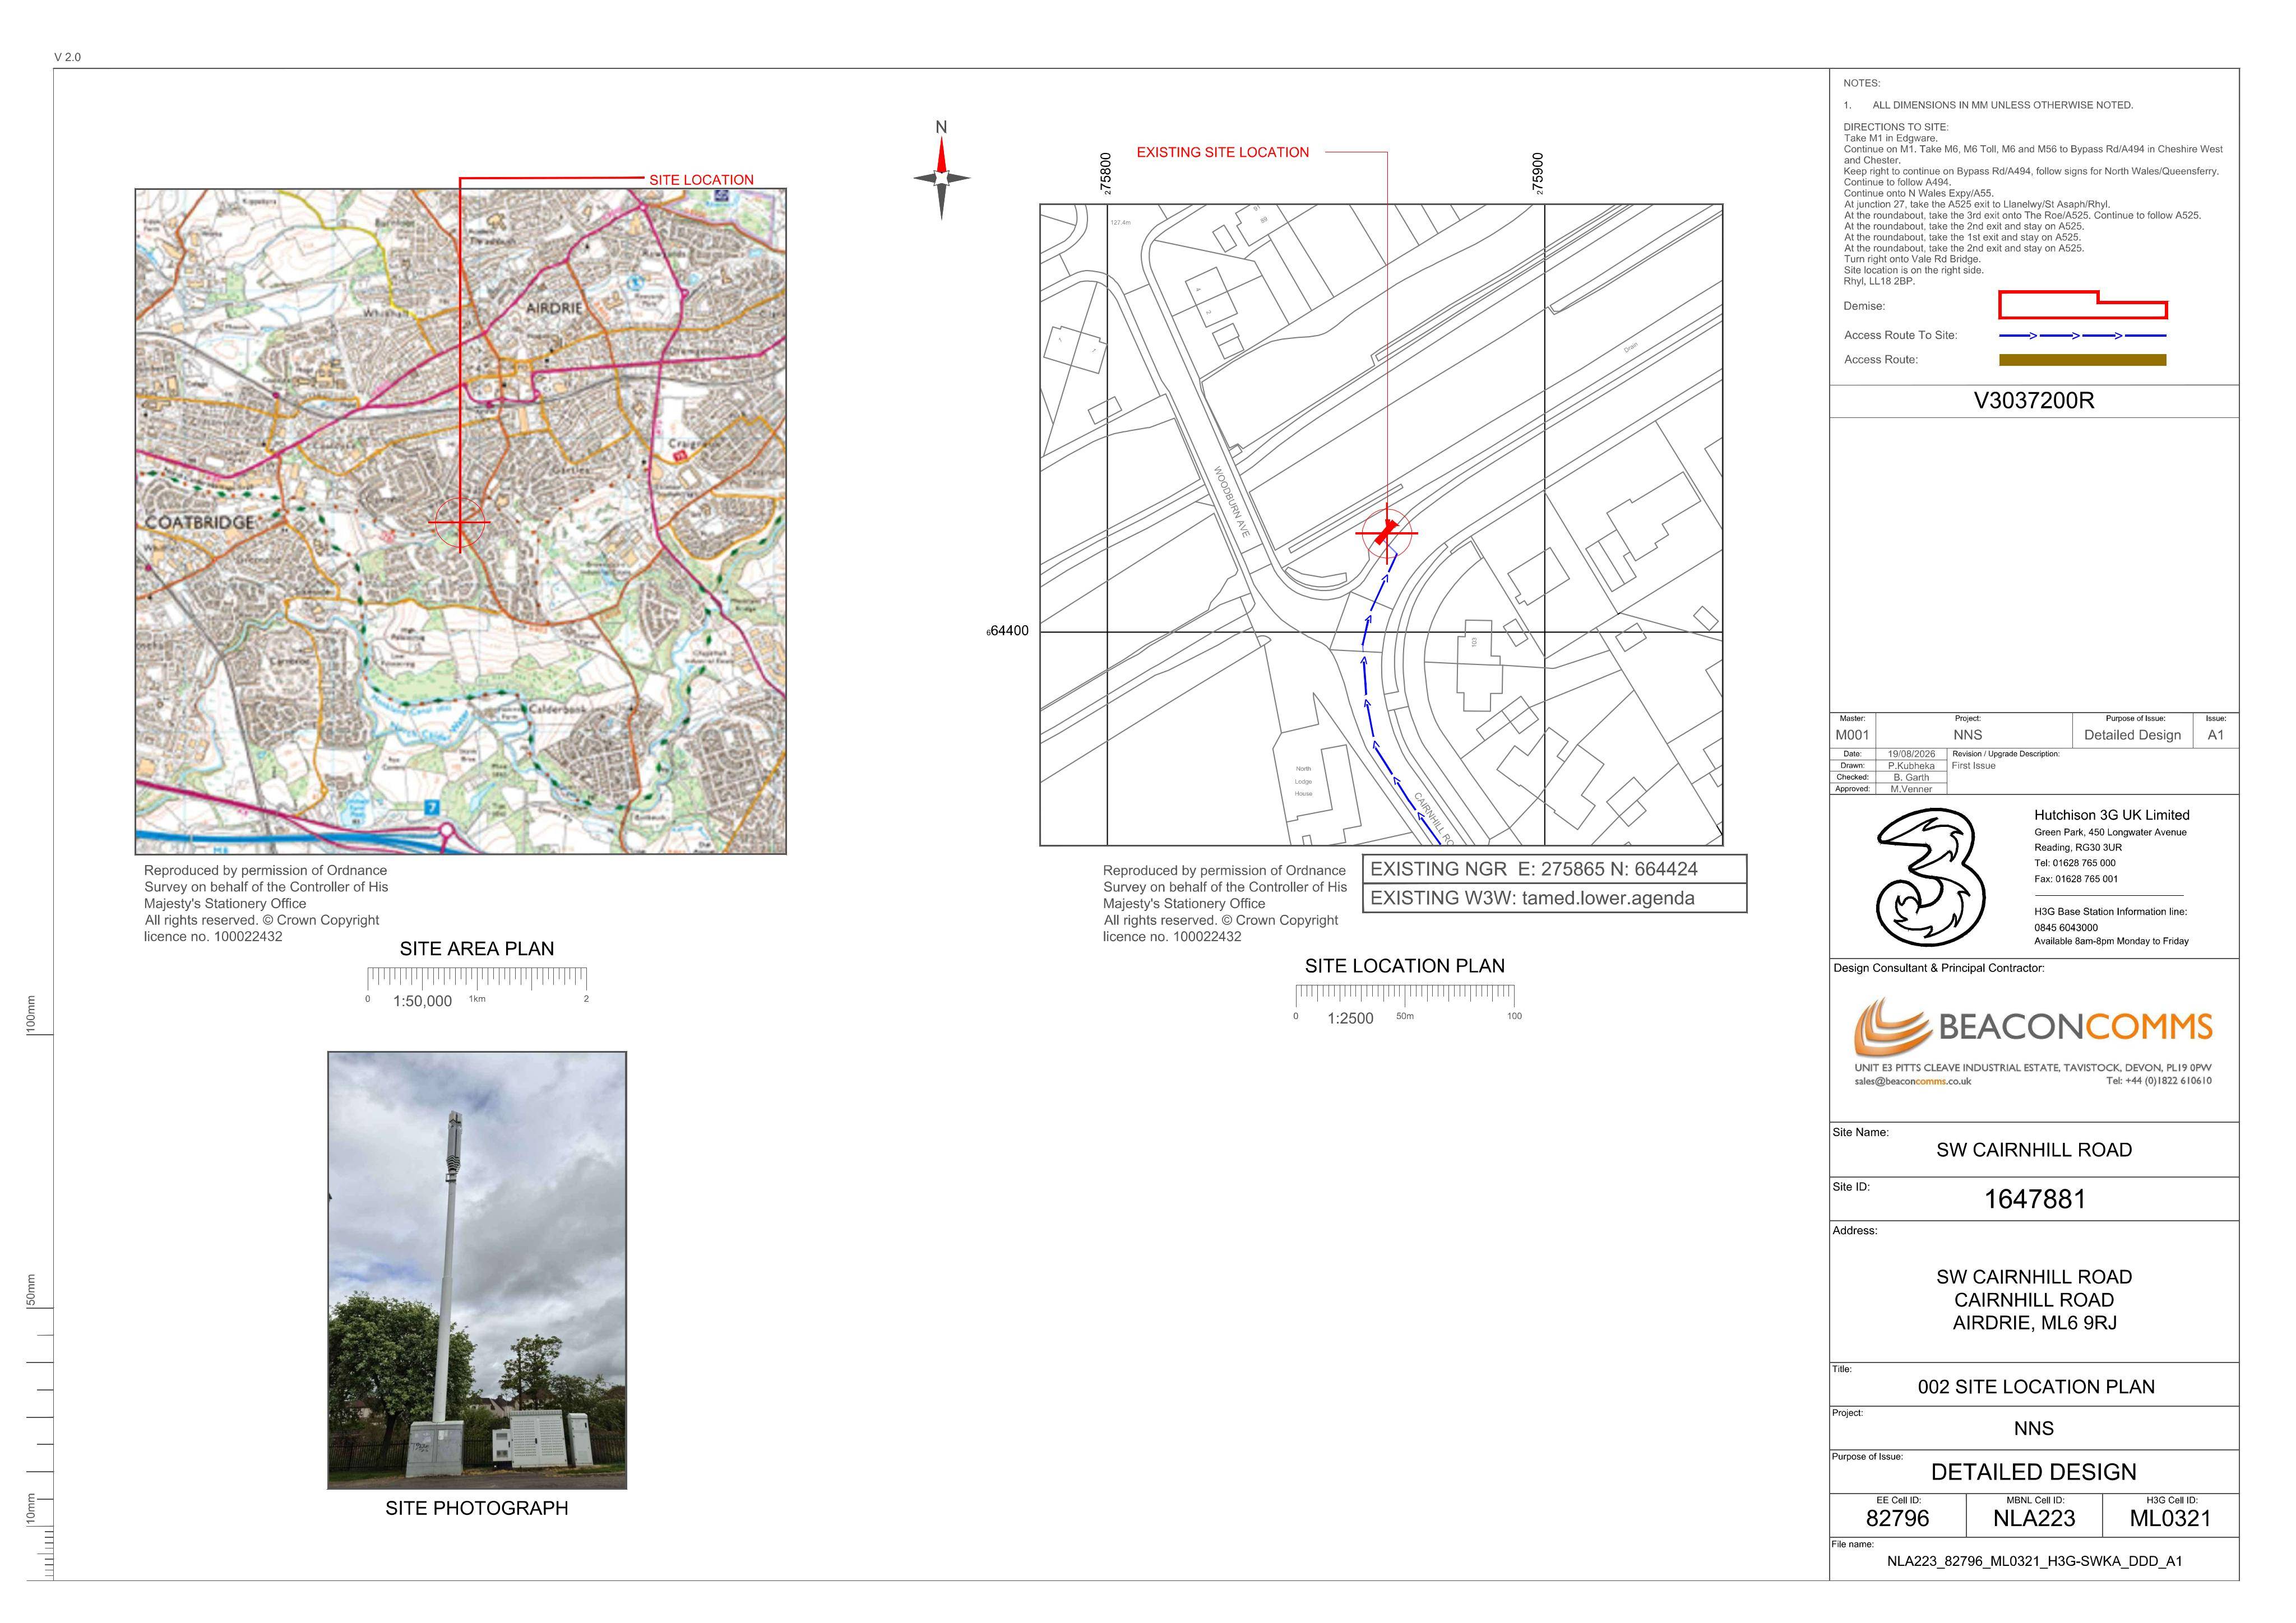Click the SITE AREA PLAN title
Screen dimensions: 2296x1623
[x=477, y=948]
